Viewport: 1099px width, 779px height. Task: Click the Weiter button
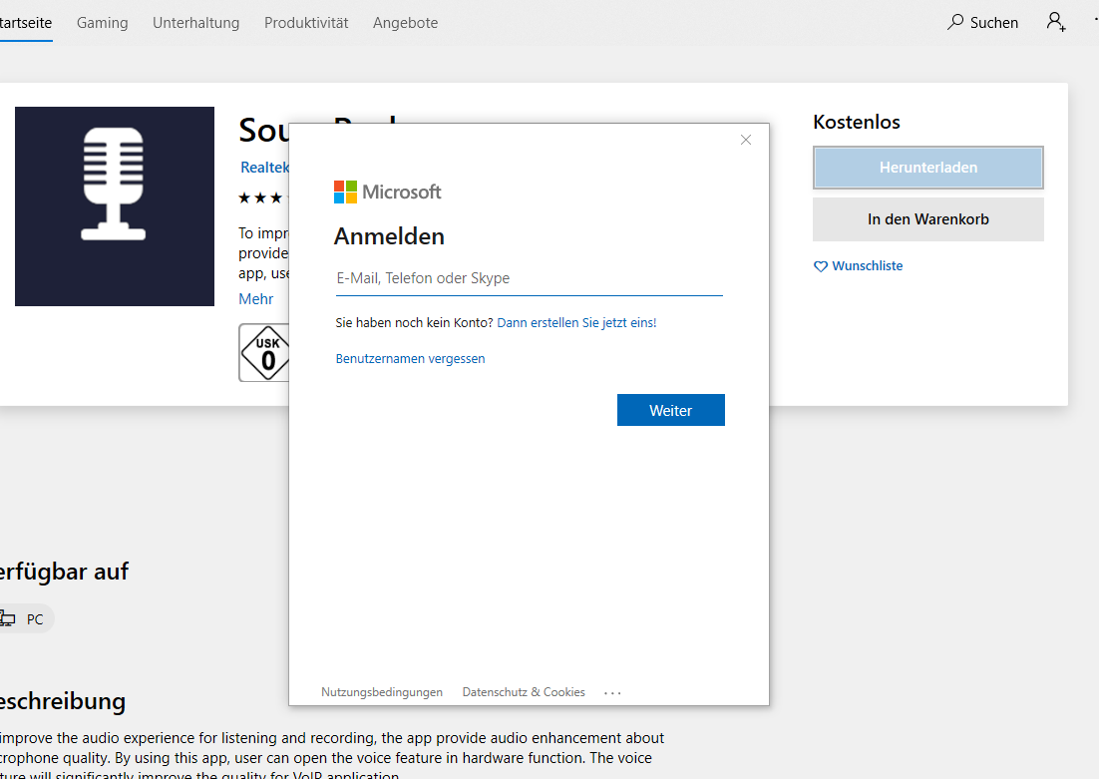(671, 410)
